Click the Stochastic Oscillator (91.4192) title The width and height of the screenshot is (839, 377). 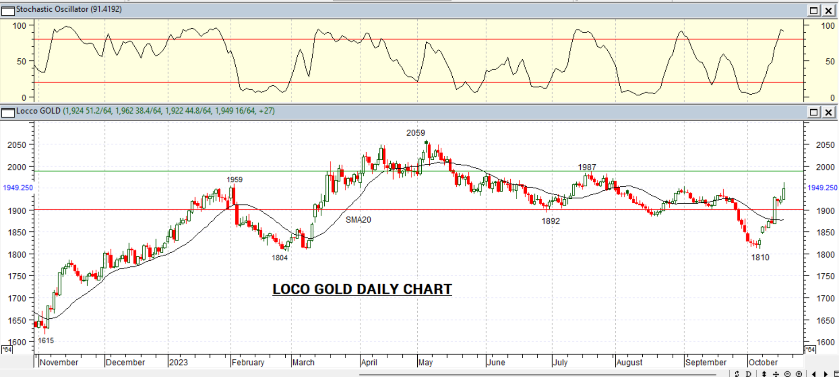[69, 9]
